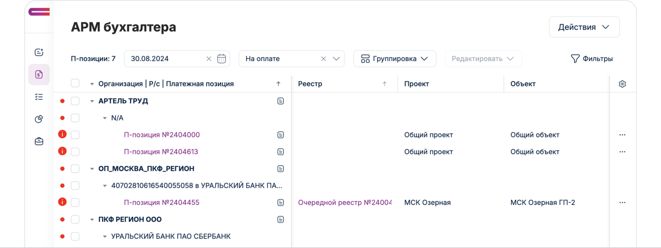
Task: Open link Очередной реестр №24004
Action: (x=345, y=202)
